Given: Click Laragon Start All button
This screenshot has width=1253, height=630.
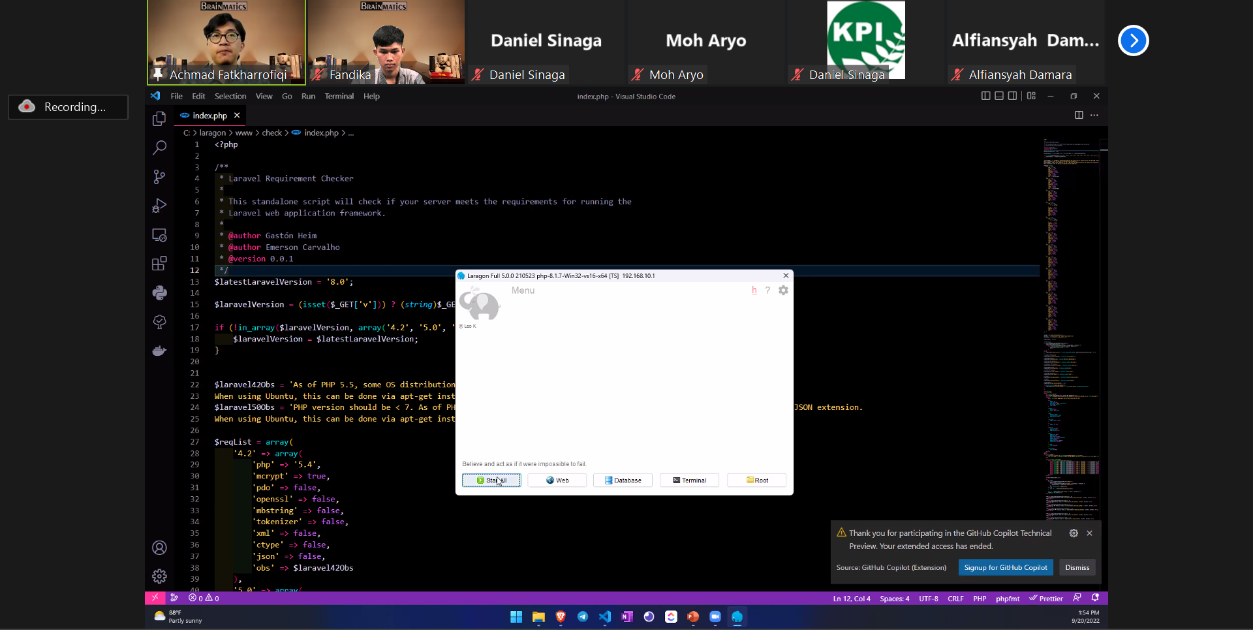Looking at the screenshot, I should [491, 480].
